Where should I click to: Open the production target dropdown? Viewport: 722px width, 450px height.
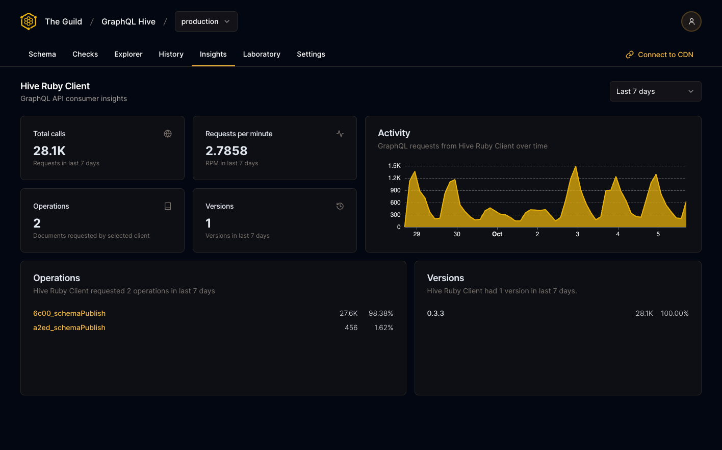tap(206, 21)
